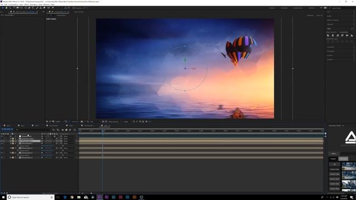Select the Pan Behind anchor point tool
Viewport: 356px width, 200px height.
pyautogui.click(x=21, y=8)
